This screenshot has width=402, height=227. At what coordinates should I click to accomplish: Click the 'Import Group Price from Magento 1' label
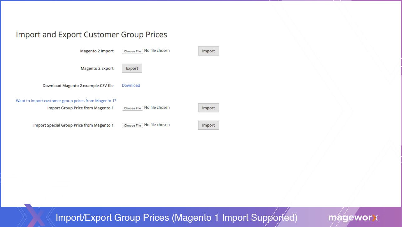pyautogui.click(x=80, y=108)
